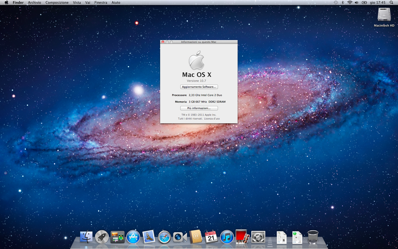This screenshot has height=249, width=398.
Task: Open the Apple menu
Action: pyautogui.click(x=6, y=3)
